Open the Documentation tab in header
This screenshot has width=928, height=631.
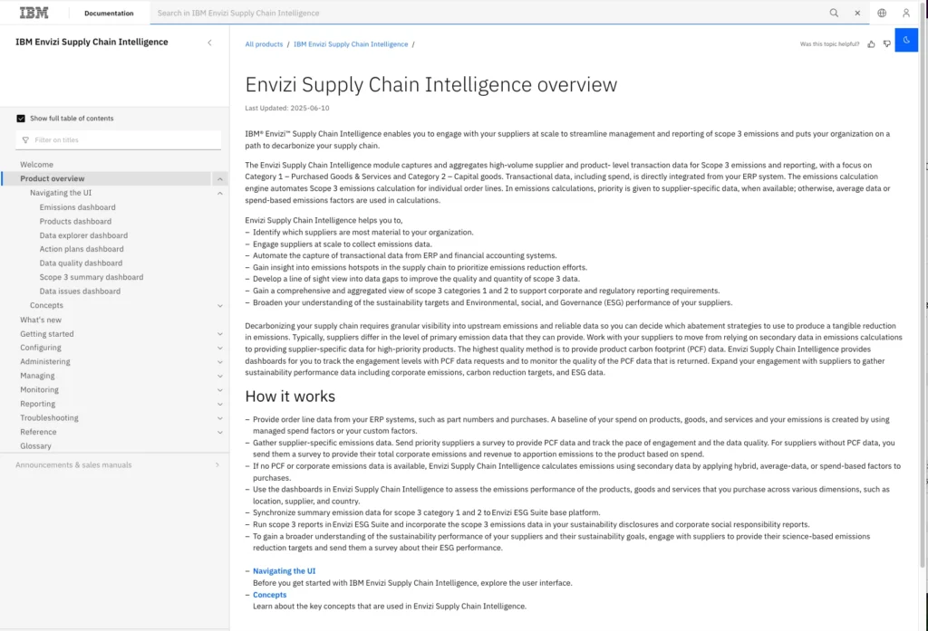[x=109, y=14]
